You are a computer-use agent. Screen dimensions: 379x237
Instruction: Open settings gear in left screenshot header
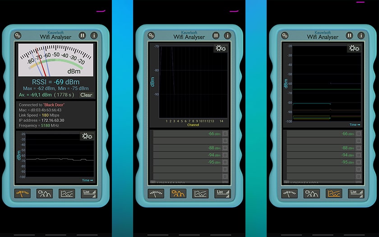[18, 36]
